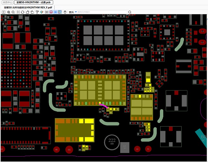Open the colored layers icon
Viewport: 208px width, 162px height.
42,12
